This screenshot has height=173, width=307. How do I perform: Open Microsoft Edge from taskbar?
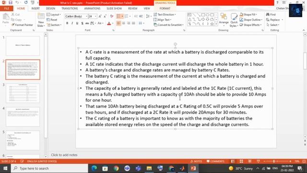(x=94, y=168)
